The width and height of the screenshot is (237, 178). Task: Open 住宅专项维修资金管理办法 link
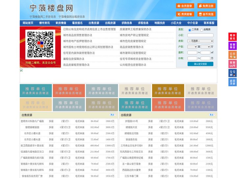pos(136,59)
